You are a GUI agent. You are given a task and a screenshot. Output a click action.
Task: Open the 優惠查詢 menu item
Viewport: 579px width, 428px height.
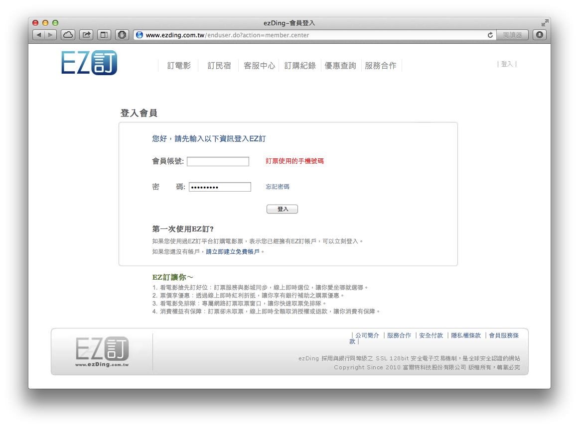coord(340,66)
